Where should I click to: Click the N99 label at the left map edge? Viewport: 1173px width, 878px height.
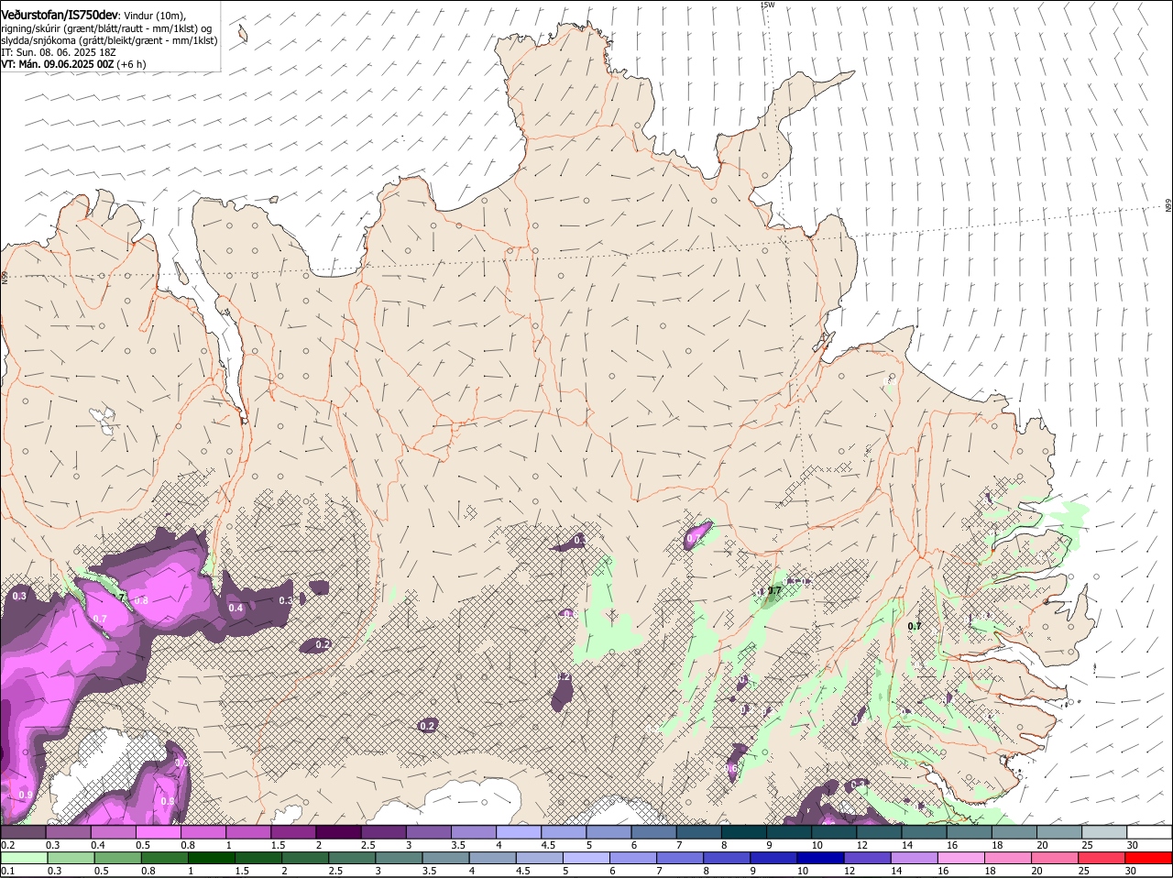click(4, 276)
